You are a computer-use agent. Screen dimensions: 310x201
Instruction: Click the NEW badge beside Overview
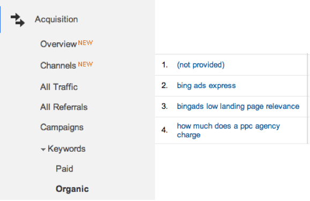(x=85, y=43)
